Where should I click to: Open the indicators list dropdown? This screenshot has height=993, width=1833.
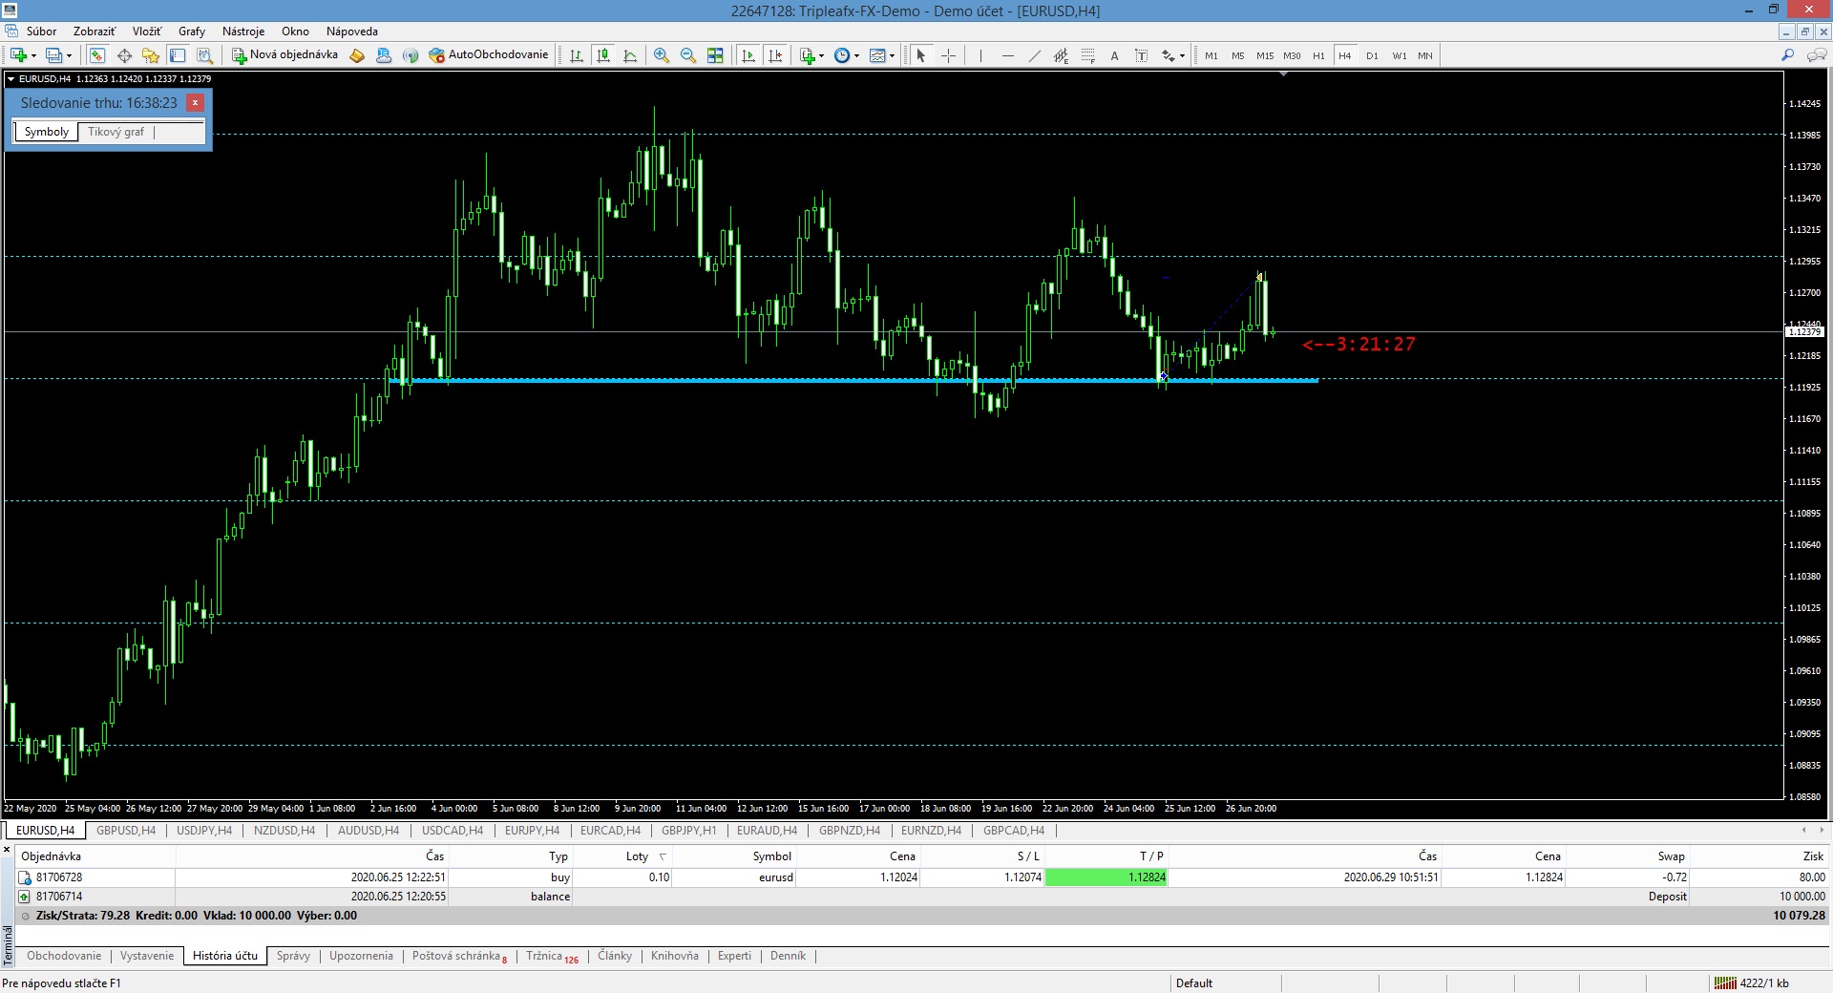point(811,55)
